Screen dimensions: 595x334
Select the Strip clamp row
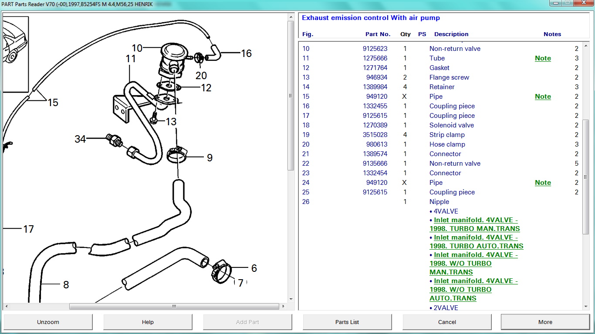tap(440, 135)
